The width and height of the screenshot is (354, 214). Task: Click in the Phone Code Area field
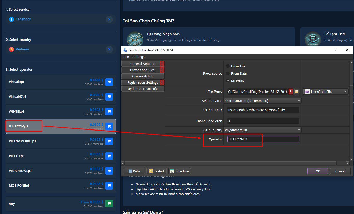click(263, 121)
